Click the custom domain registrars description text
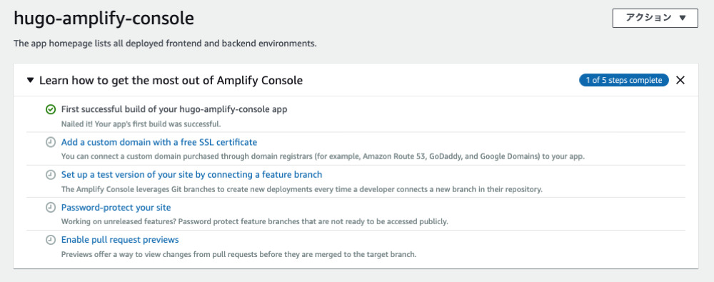Viewport: 714px width, 282px height. (323, 156)
